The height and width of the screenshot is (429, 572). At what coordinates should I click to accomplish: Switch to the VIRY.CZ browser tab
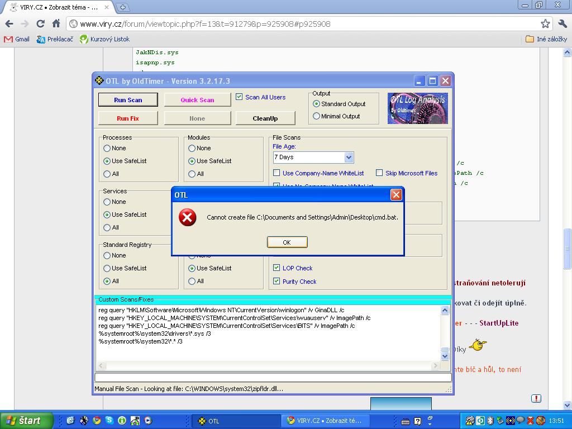click(56, 7)
